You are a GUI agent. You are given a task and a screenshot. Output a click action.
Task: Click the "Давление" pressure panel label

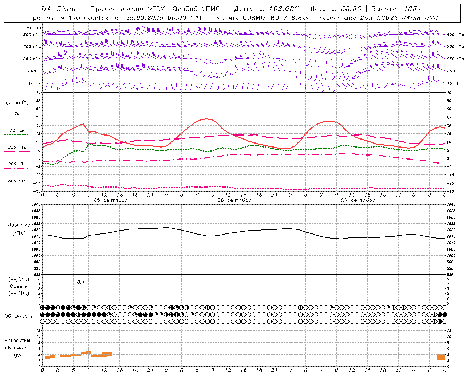[19, 225]
